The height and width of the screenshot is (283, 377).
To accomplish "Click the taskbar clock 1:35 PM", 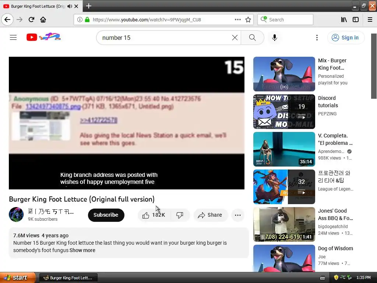I will coord(363,277).
